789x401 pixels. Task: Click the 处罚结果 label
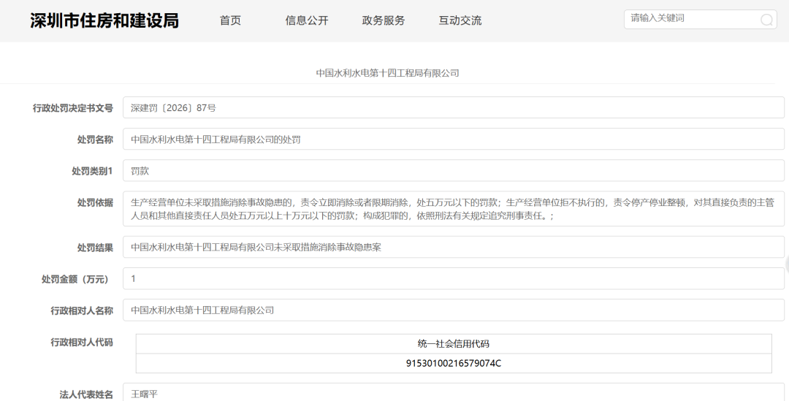click(95, 248)
